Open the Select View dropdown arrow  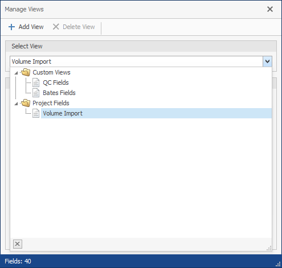point(267,61)
